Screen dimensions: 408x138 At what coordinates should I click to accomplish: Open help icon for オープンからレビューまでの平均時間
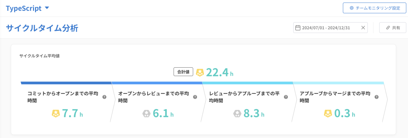pos(195,97)
